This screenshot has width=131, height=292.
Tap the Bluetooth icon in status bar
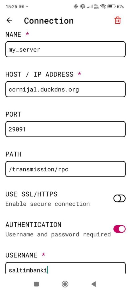pyautogui.click(x=76, y=7)
